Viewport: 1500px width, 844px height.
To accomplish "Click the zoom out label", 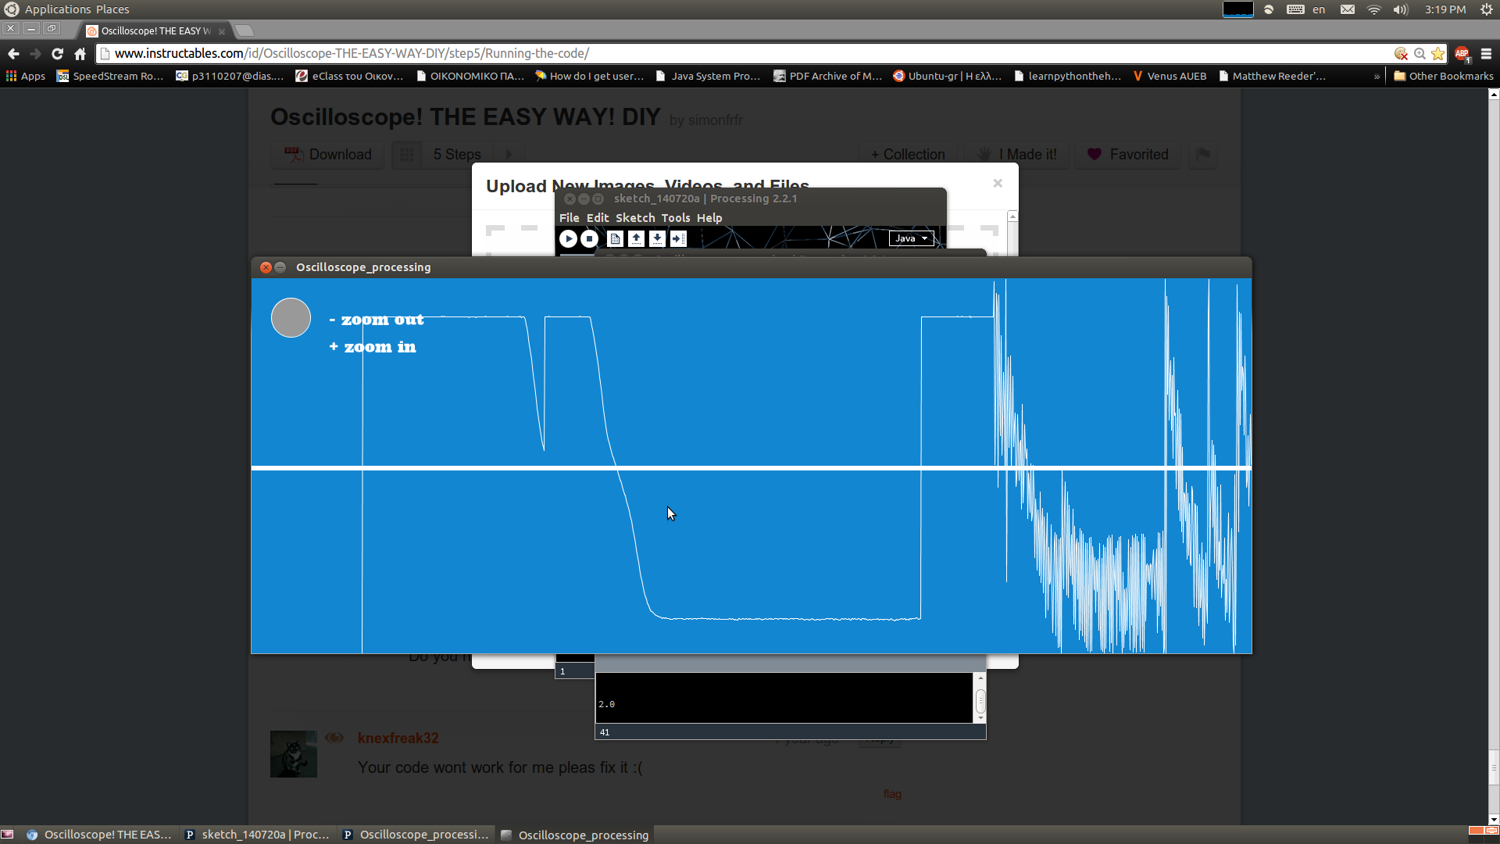I will click(x=377, y=320).
